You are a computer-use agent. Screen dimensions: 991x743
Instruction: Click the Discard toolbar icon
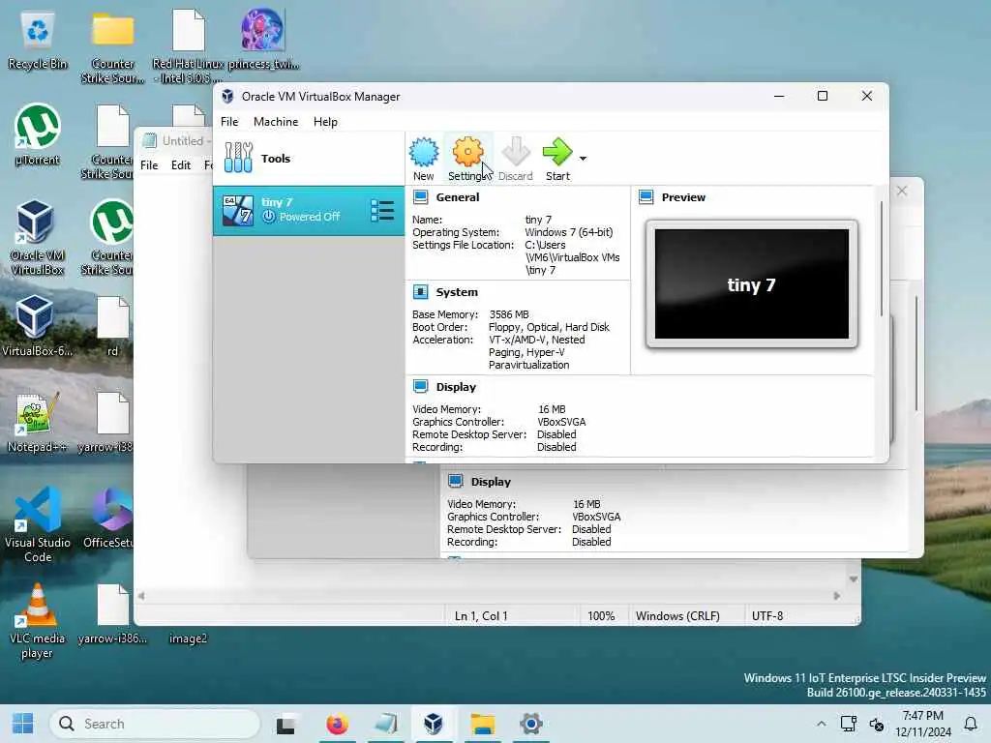515,160
